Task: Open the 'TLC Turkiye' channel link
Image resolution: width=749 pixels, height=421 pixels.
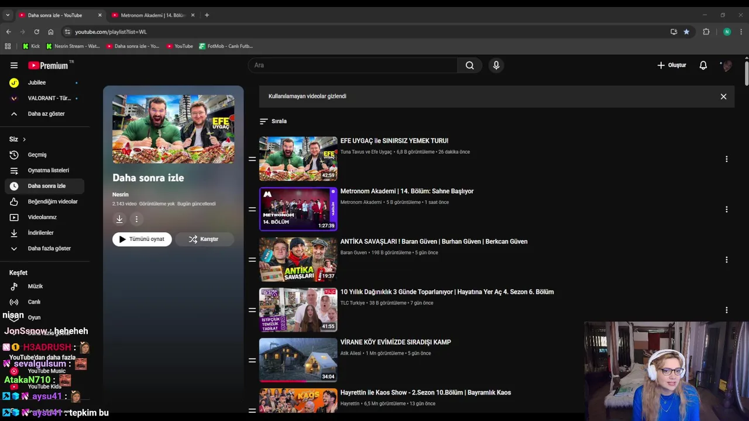Action: (352, 303)
